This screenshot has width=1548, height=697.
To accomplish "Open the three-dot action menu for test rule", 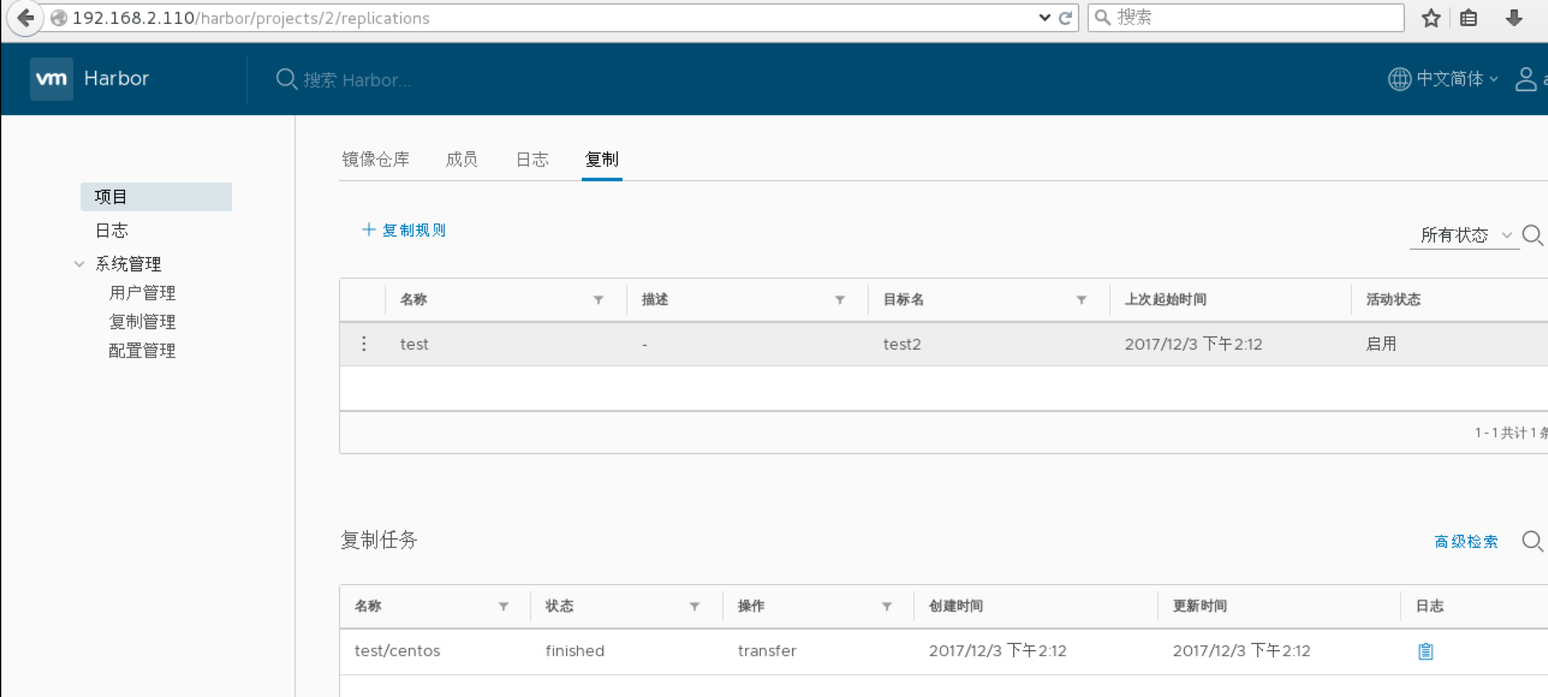I will tap(364, 344).
